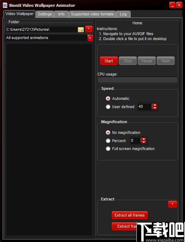This screenshot has height=242, width=185.
Task: Go up one folder with caret button
Action: pos(89,29)
